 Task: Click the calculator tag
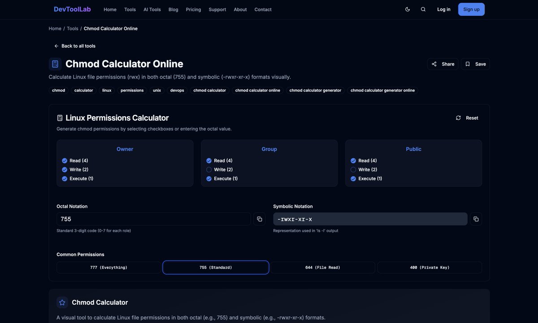[x=84, y=91]
